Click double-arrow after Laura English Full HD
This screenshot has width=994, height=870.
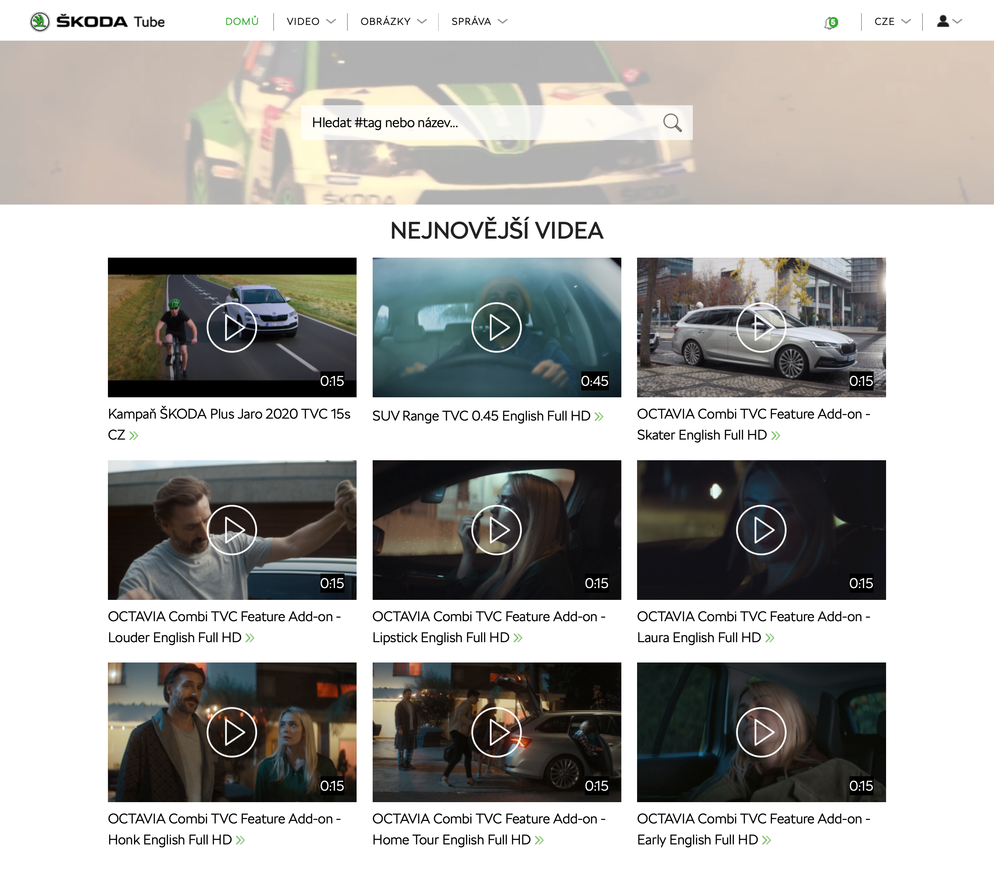[770, 638]
